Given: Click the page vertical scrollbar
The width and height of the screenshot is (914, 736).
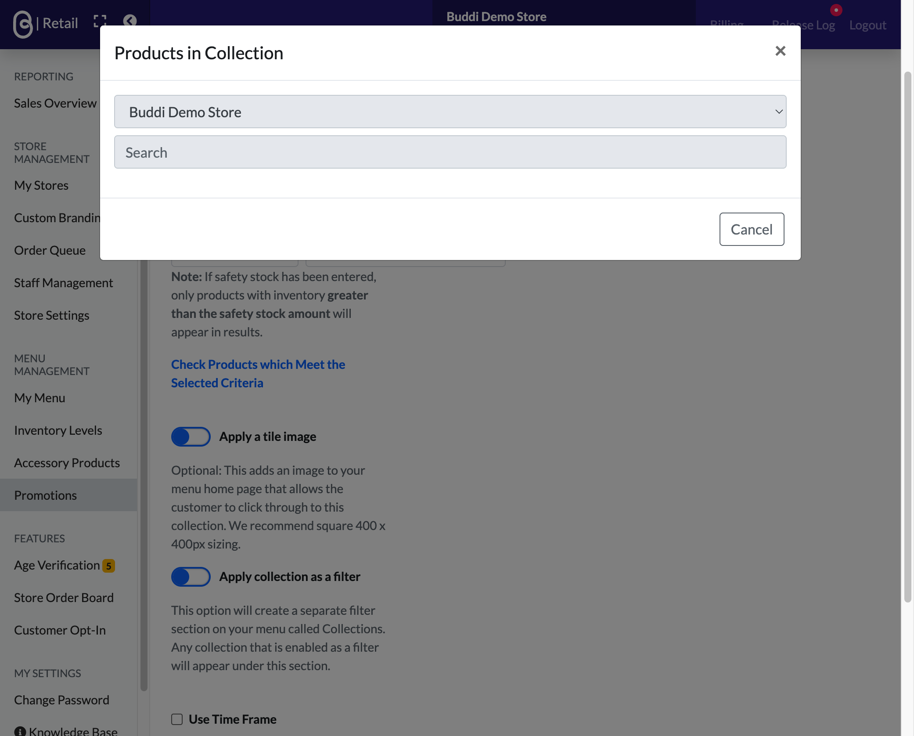Looking at the screenshot, I should click(x=907, y=336).
